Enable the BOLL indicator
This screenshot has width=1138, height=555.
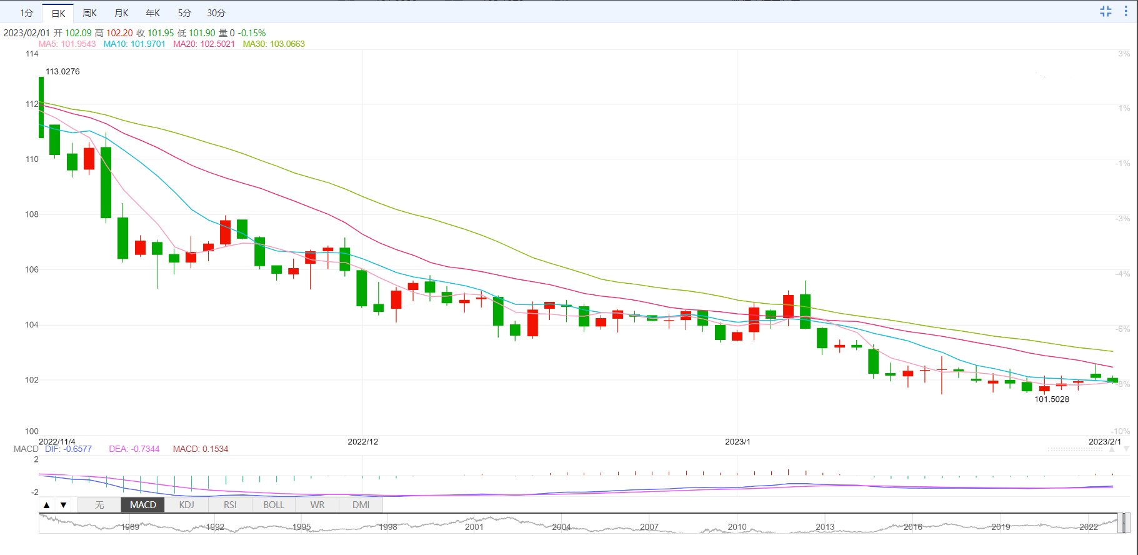[274, 505]
